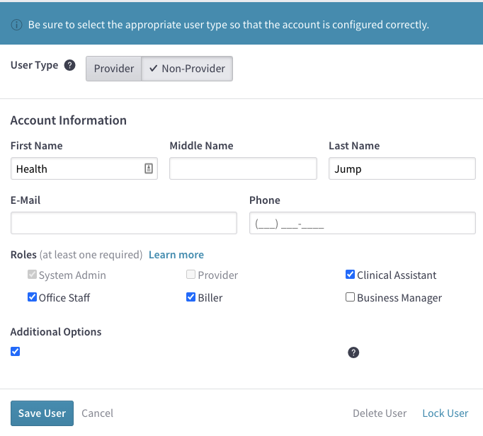Screen dimensions: 483x436
Task: Uncheck the Biller role checkbox
Action: click(191, 297)
